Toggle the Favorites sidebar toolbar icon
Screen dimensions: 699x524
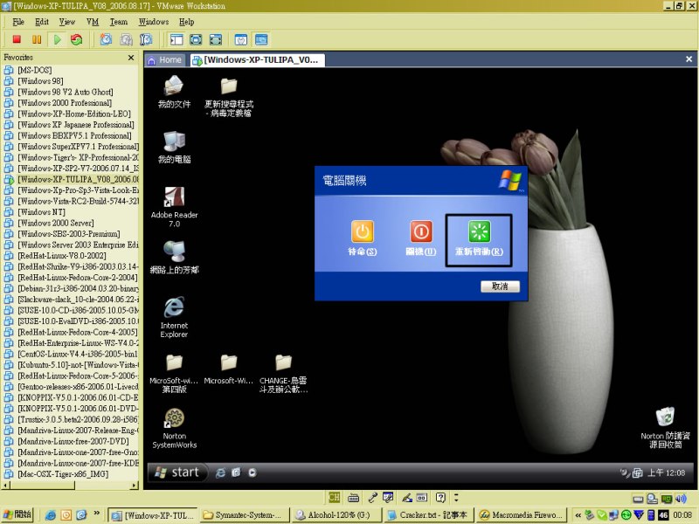pyautogui.click(x=176, y=39)
